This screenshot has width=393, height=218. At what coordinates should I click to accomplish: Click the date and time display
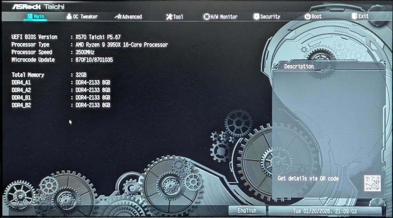325,211
